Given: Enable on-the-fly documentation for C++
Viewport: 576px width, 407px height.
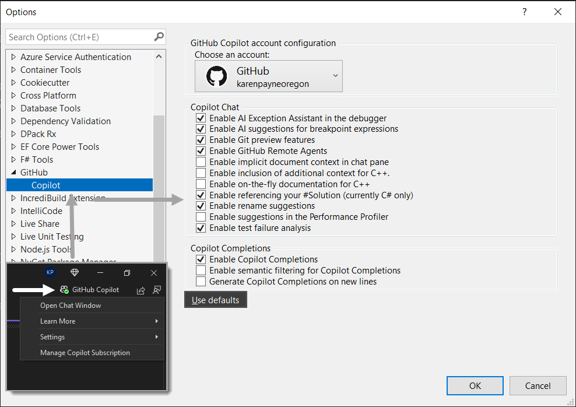Looking at the screenshot, I should point(201,184).
